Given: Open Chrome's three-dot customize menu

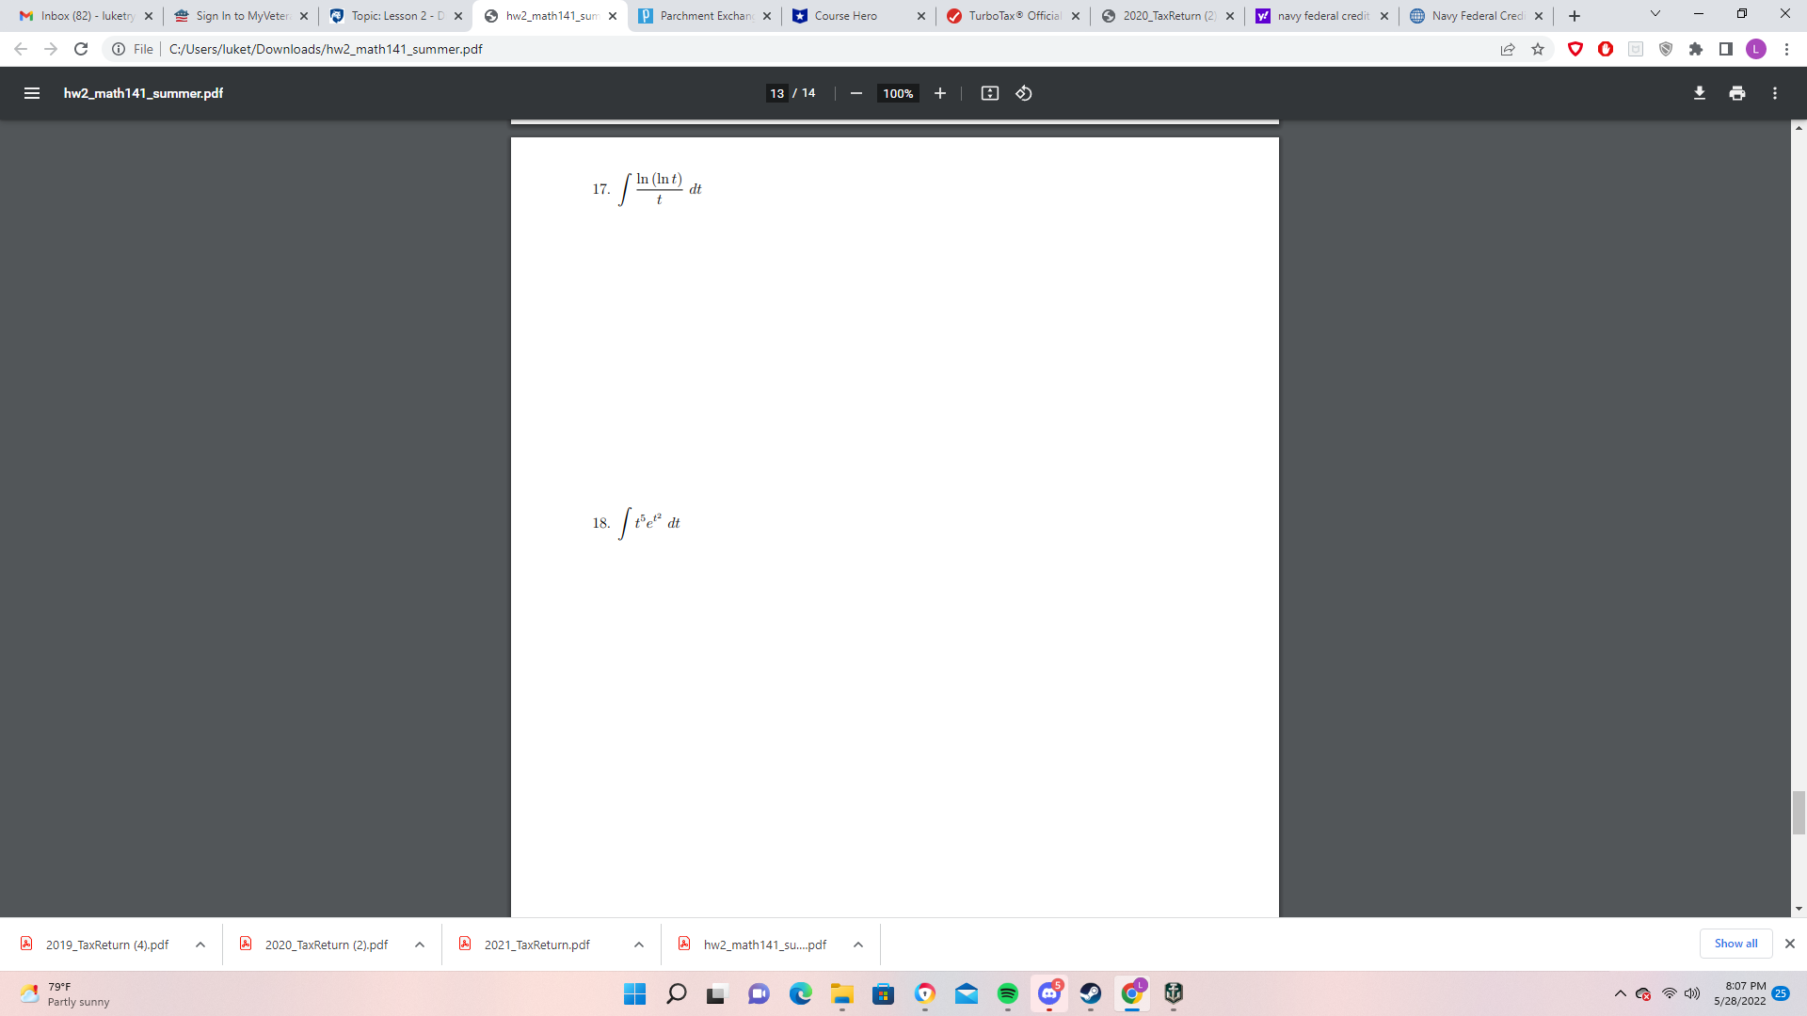Looking at the screenshot, I should click(1787, 49).
